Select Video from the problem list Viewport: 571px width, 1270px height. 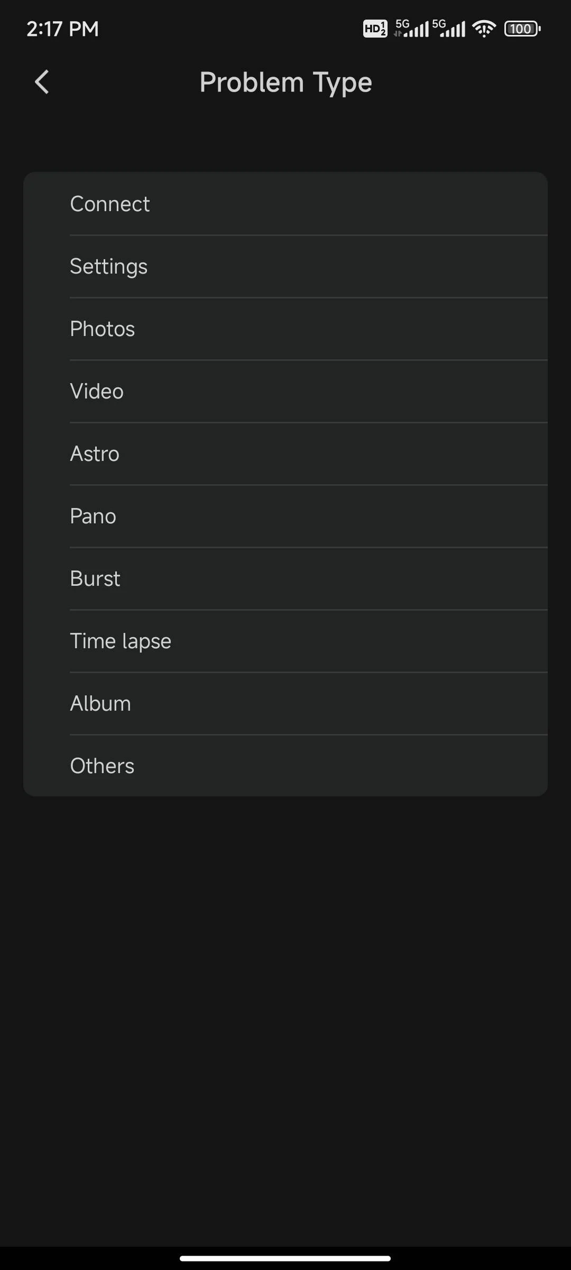(285, 392)
